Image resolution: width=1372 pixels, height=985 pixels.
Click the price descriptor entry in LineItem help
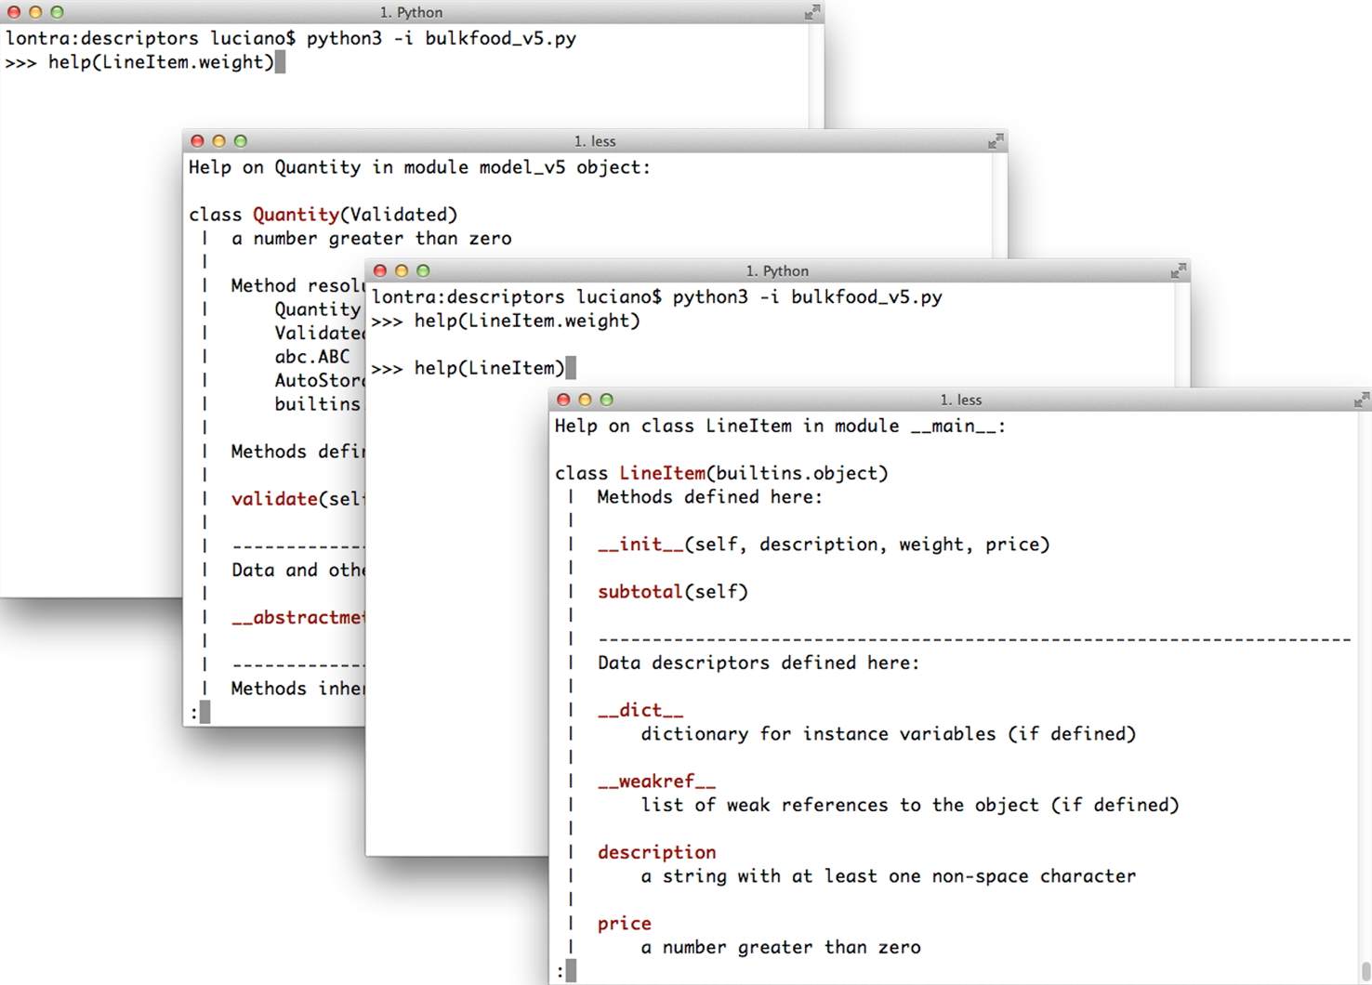tap(624, 924)
